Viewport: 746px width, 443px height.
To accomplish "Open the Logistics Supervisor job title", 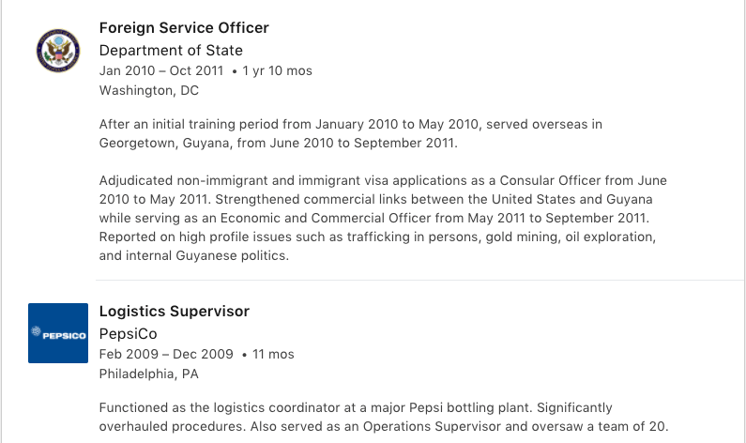I will (x=175, y=312).
